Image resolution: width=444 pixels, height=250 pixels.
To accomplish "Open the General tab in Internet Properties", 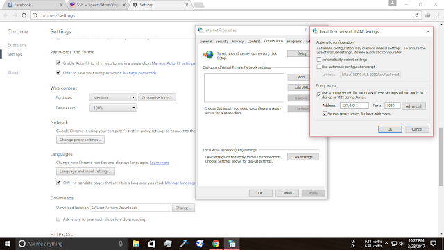I will 205,42.
